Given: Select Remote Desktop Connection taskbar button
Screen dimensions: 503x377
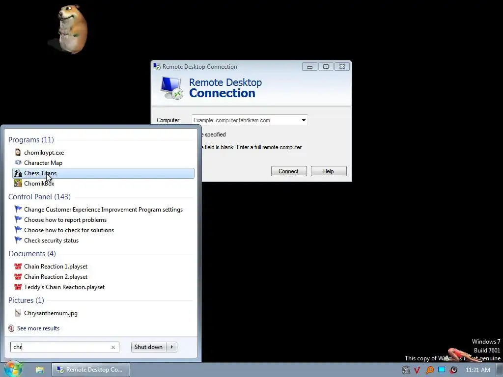Looking at the screenshot, I should [91, 370].
